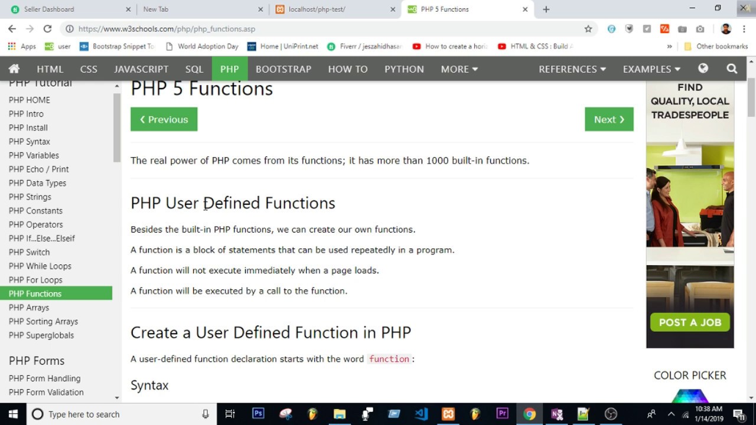Open the W3Schools search icon
The width and height of the screenshot is (756, 425).
click(732, 68)
